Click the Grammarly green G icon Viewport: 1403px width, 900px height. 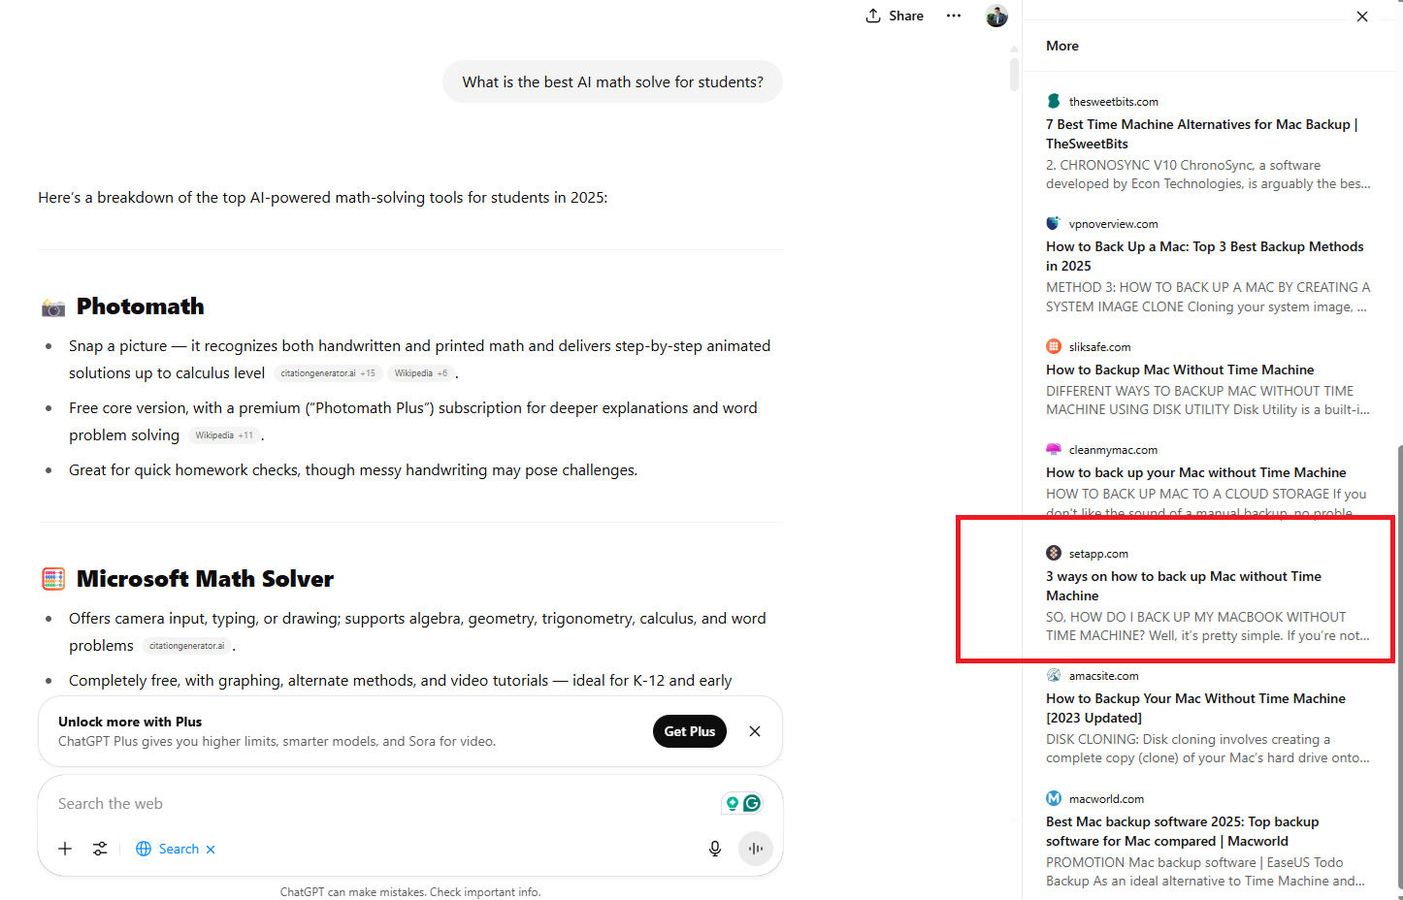[752, 803]
